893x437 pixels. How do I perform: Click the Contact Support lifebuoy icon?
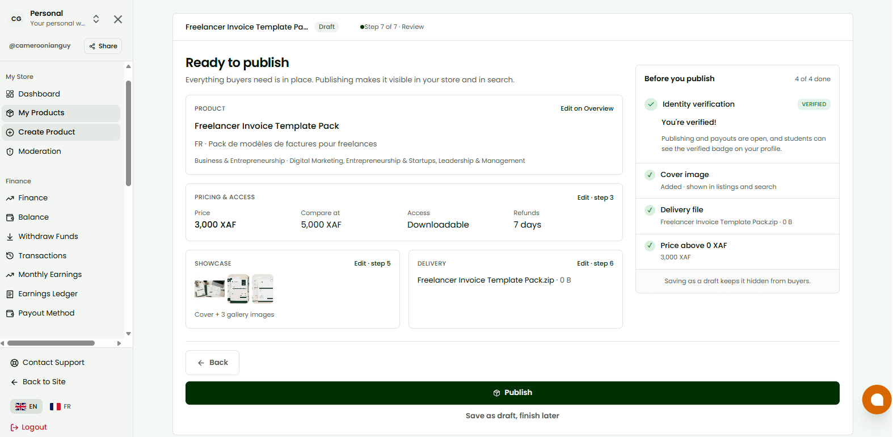coord(15,363)
